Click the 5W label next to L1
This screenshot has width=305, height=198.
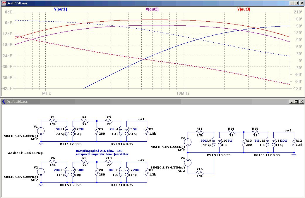point(58,129)
